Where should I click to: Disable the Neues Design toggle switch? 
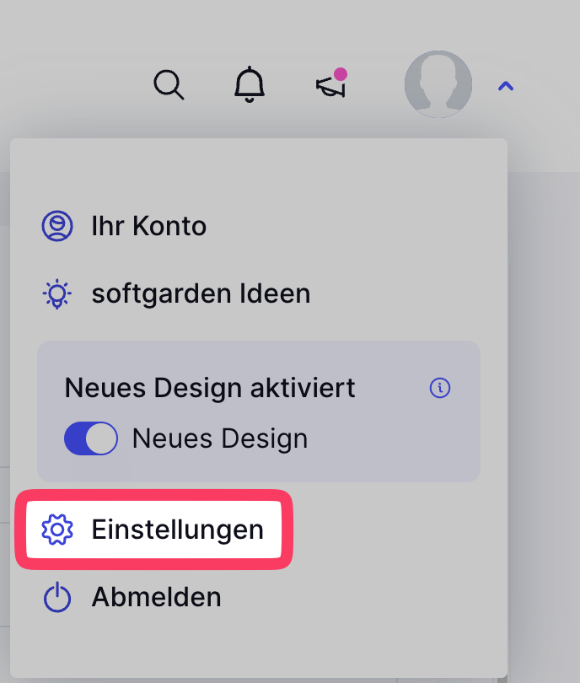pos(90,439)
